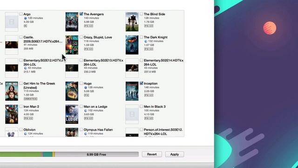Click Oblivion's blue progress dot icon
Viewport: 298px width, 168px height.
pos(25,134)
